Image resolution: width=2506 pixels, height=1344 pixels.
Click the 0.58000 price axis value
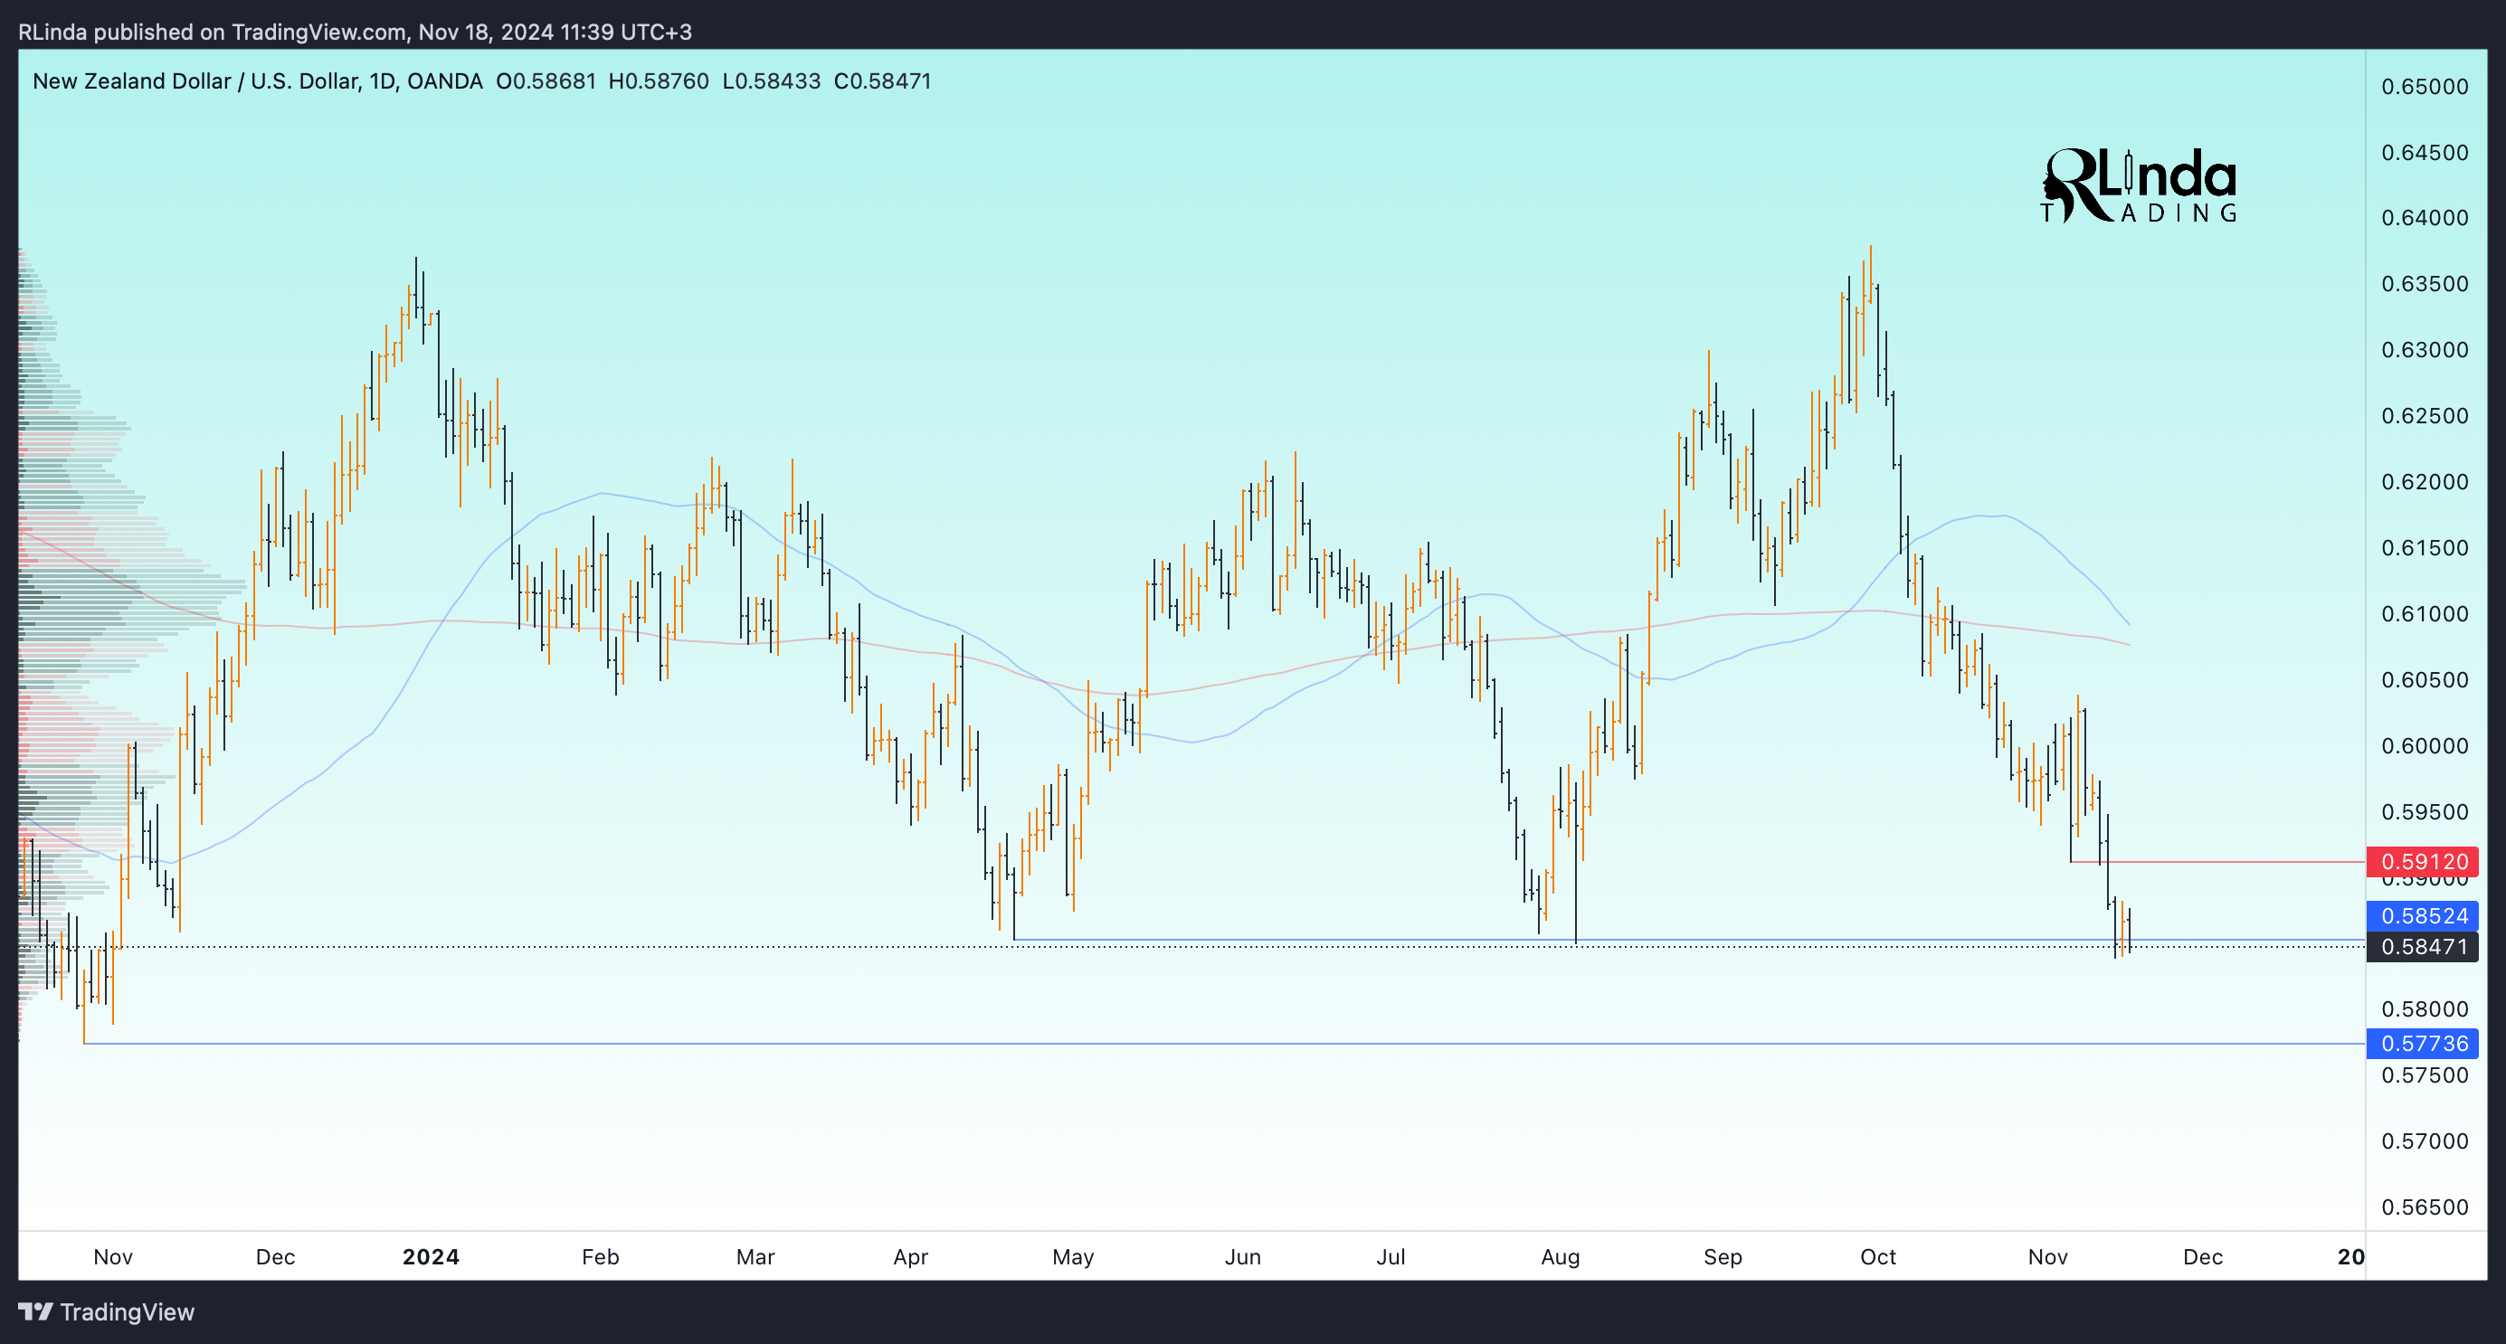coord(2425,1009)
